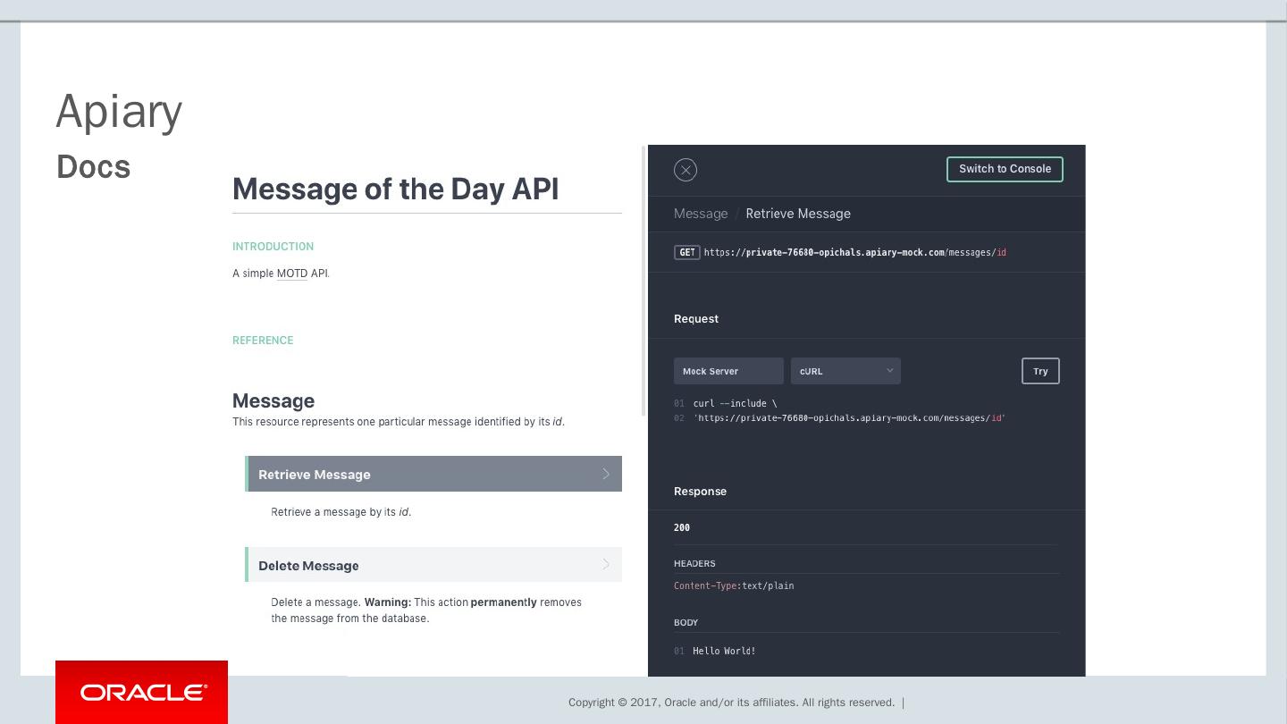
Task: Click the Message resource heading
Action: [273, 400]
